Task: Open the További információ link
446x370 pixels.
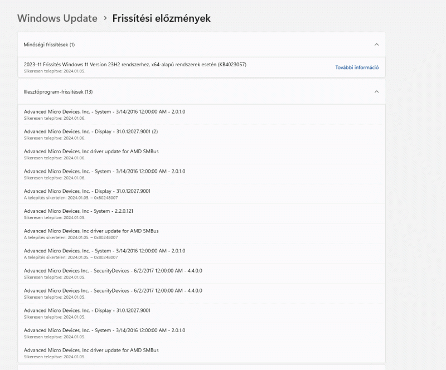Action: pos(357,67)
